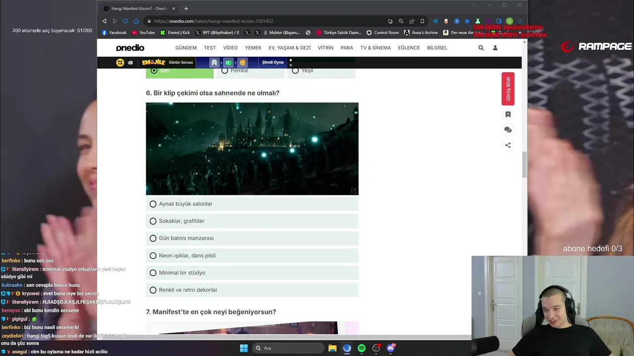Open the Türkiye Satılık Daire bookmark
This screenshot has width=634, height=356.
click(x=339, y=33)
